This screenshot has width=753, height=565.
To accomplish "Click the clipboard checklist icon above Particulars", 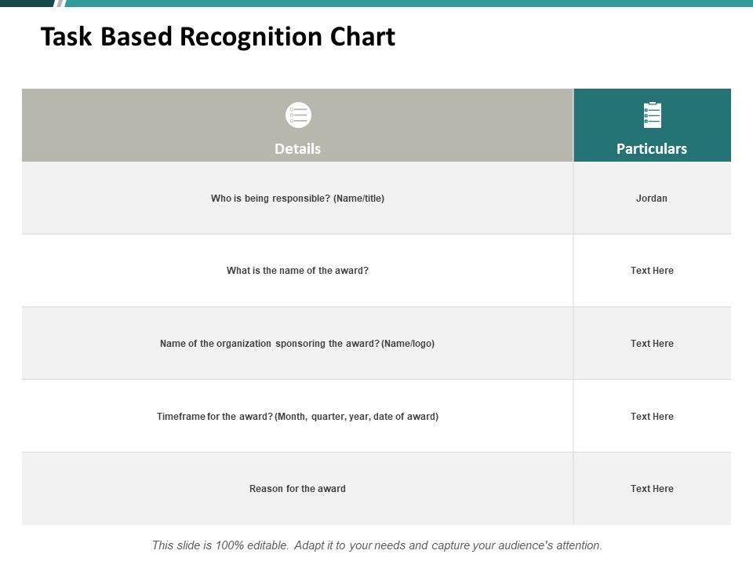I will point(652,115).
